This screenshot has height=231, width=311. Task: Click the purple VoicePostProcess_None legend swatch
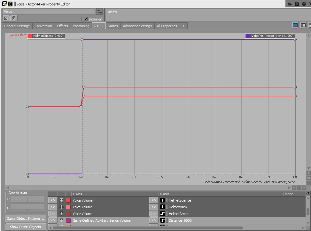tap(247, 36)
